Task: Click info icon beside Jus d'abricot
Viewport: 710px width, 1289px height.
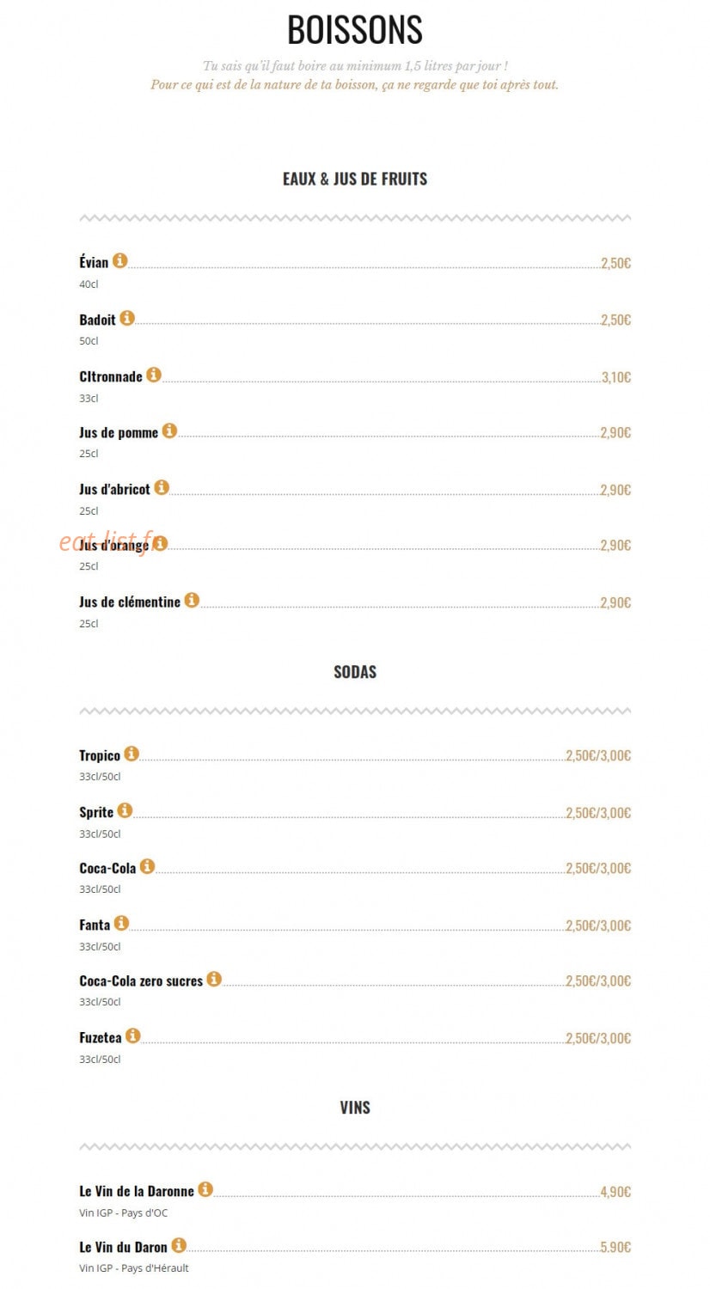Action: point(162,487)
